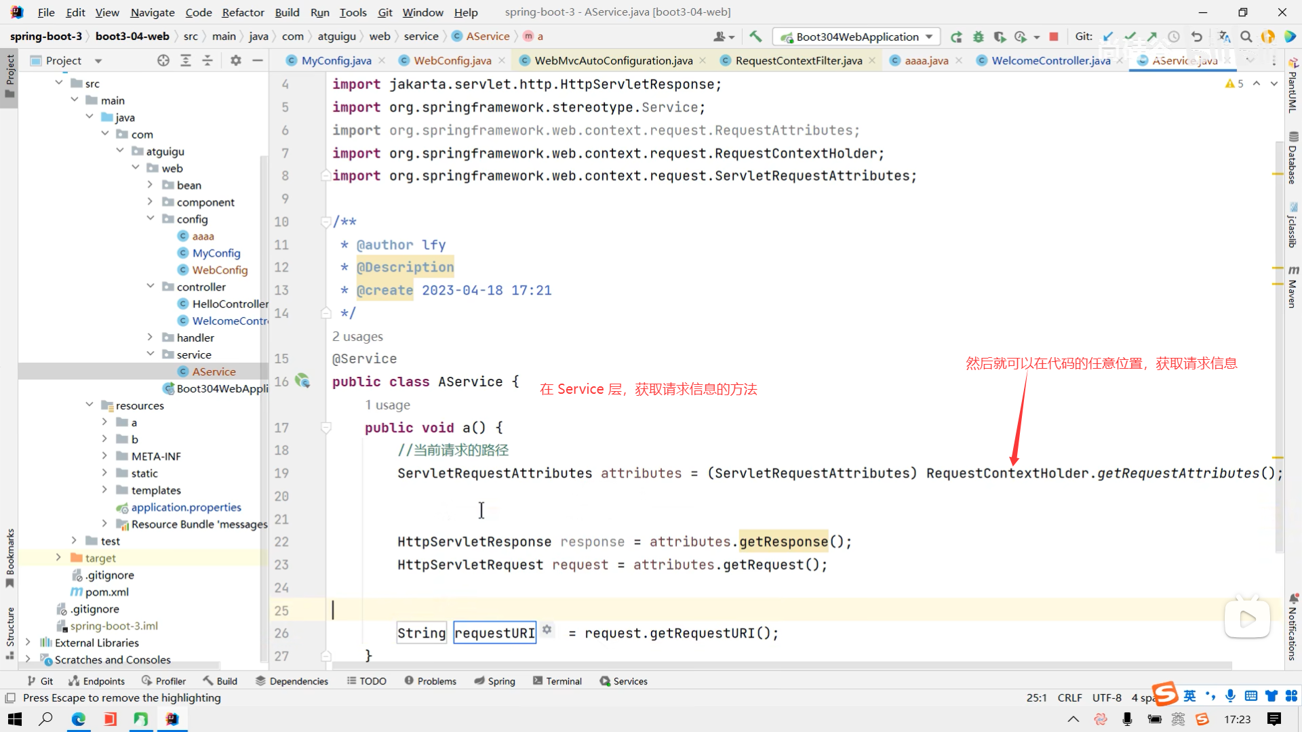Click the editor vertical scrollbar
Screen dimensions: 1302x732
click(x=1278, y=339)
